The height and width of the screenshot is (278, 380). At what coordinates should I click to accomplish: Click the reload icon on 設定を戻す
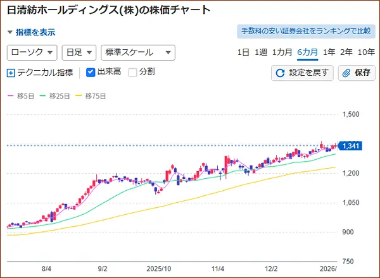click(x=281, y=73)
